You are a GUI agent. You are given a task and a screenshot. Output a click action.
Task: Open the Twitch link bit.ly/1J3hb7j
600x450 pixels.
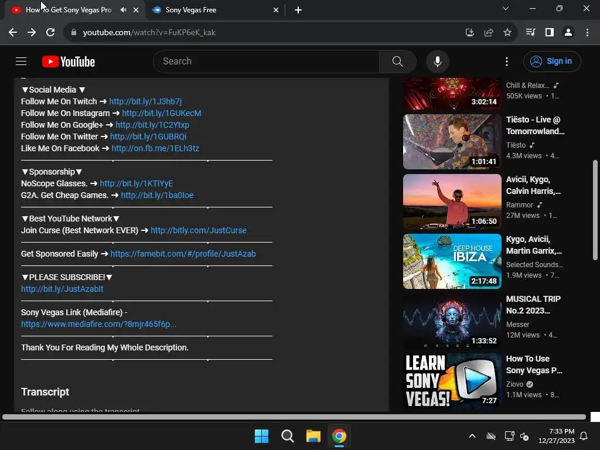point(145,101)
